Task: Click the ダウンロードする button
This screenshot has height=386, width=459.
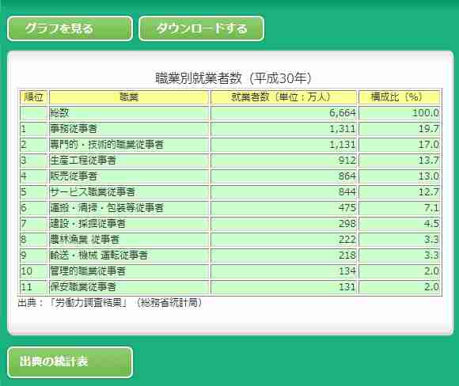Action: tap(201, 28)
